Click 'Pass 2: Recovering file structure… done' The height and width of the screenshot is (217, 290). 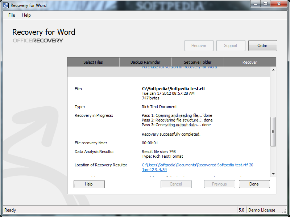tap(177, 120)
